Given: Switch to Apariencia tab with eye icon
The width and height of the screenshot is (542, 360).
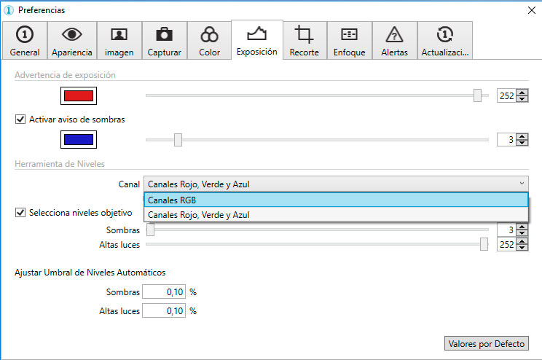Looking at the screenshot, I should click(71, 42).
